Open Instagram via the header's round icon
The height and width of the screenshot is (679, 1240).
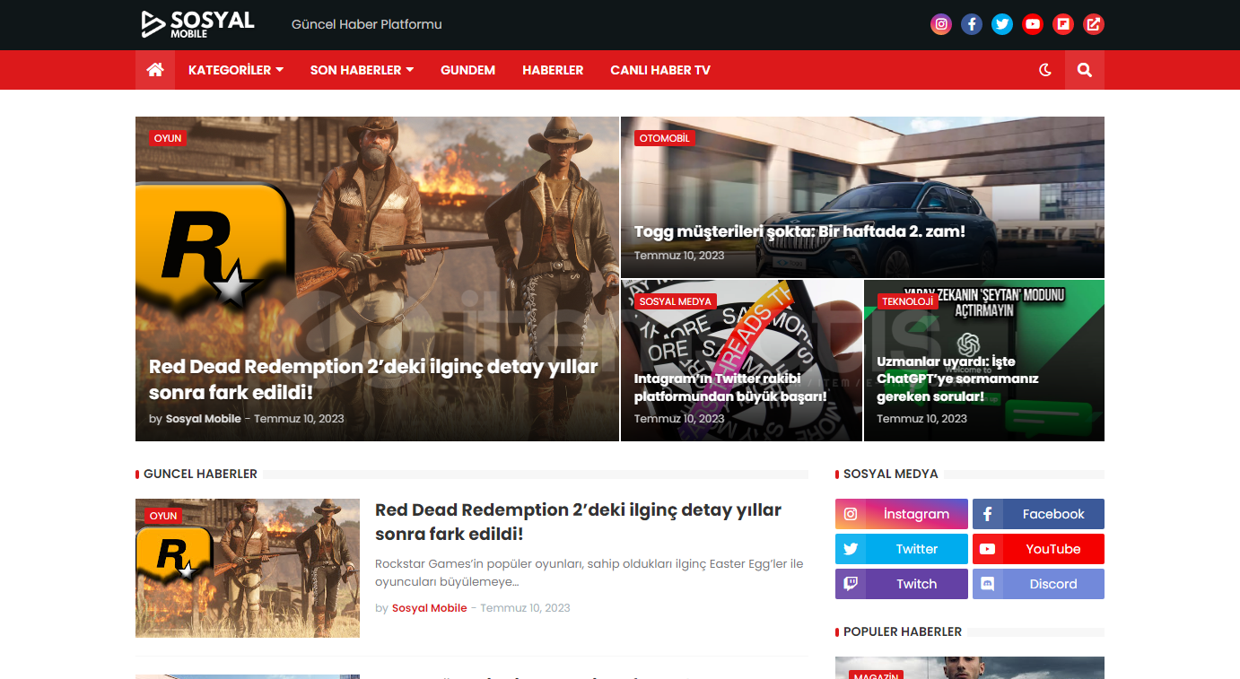[x=941, y=24]
